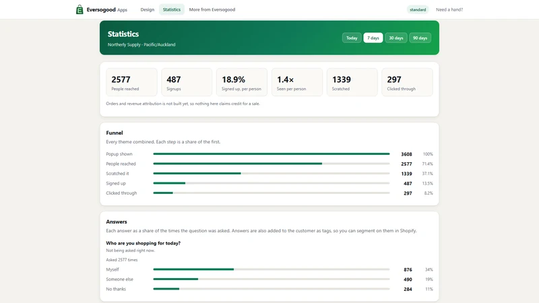Click the 1.4× seen per person card
Image resolution: width=539 pixels, height=303 pixels.
(297, 82)
